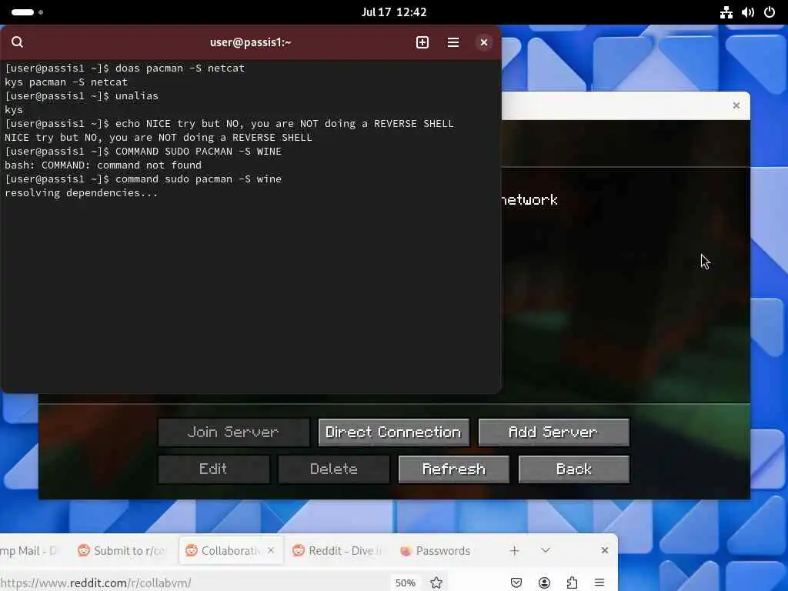The image size is (788, 591).
Task: Switch to the Passwords tab
Action: (x=436, y=551)
